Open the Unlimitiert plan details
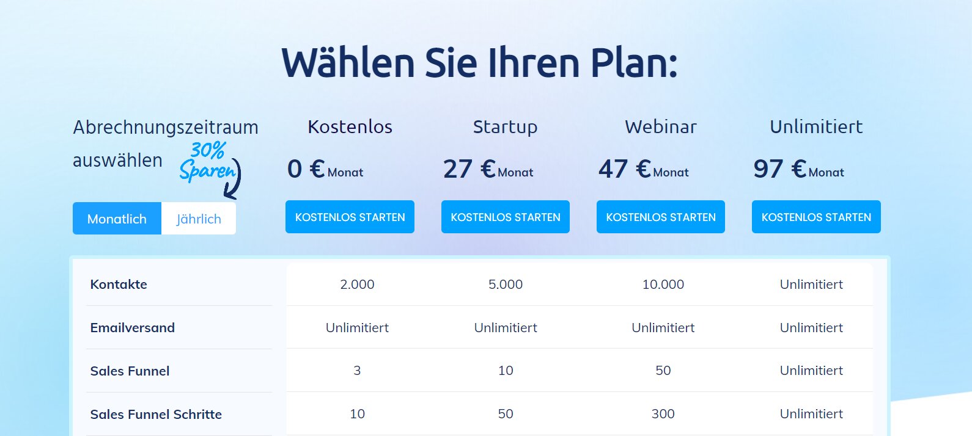 click(x=816, y=127)
